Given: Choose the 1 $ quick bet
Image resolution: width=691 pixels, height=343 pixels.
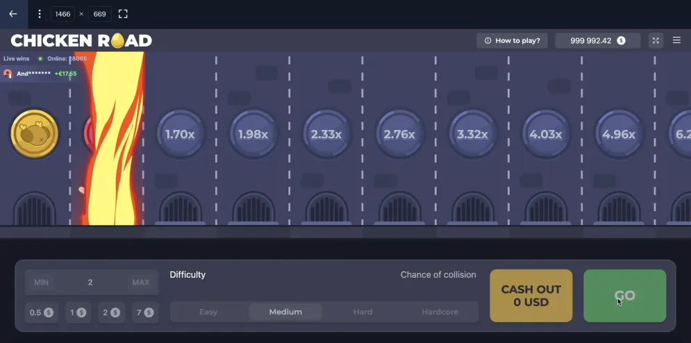Looking at the screenshot, I should (78, 312).
